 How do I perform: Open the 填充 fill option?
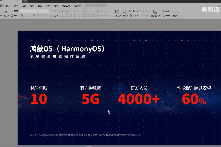point(144,11)
